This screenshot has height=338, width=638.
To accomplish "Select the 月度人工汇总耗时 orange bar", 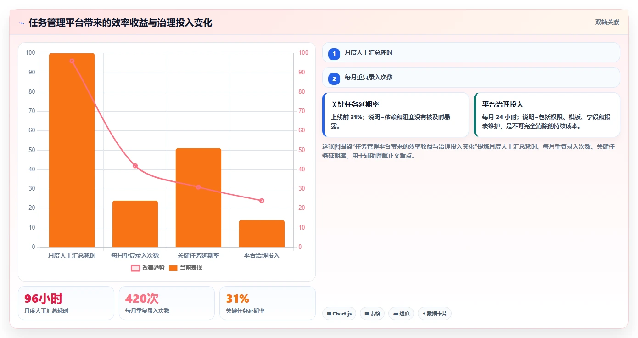I will pyautogui.click(x=72, y=150).
